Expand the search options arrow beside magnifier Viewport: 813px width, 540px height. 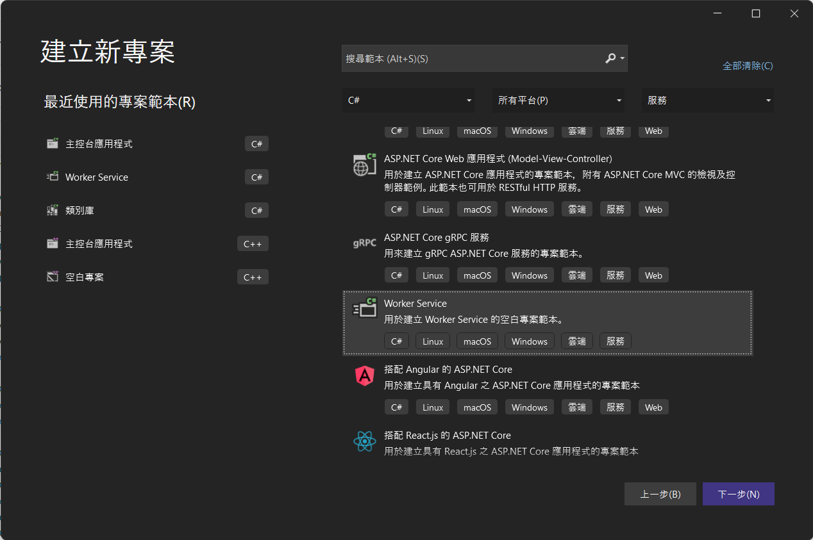pos(623,59)
